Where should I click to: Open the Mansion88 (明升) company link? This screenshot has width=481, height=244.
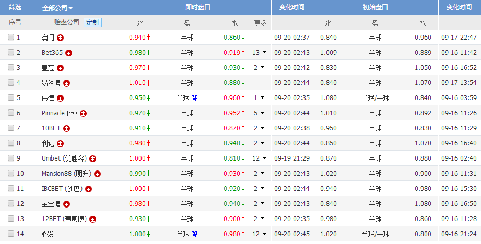(x=66, y=174)
